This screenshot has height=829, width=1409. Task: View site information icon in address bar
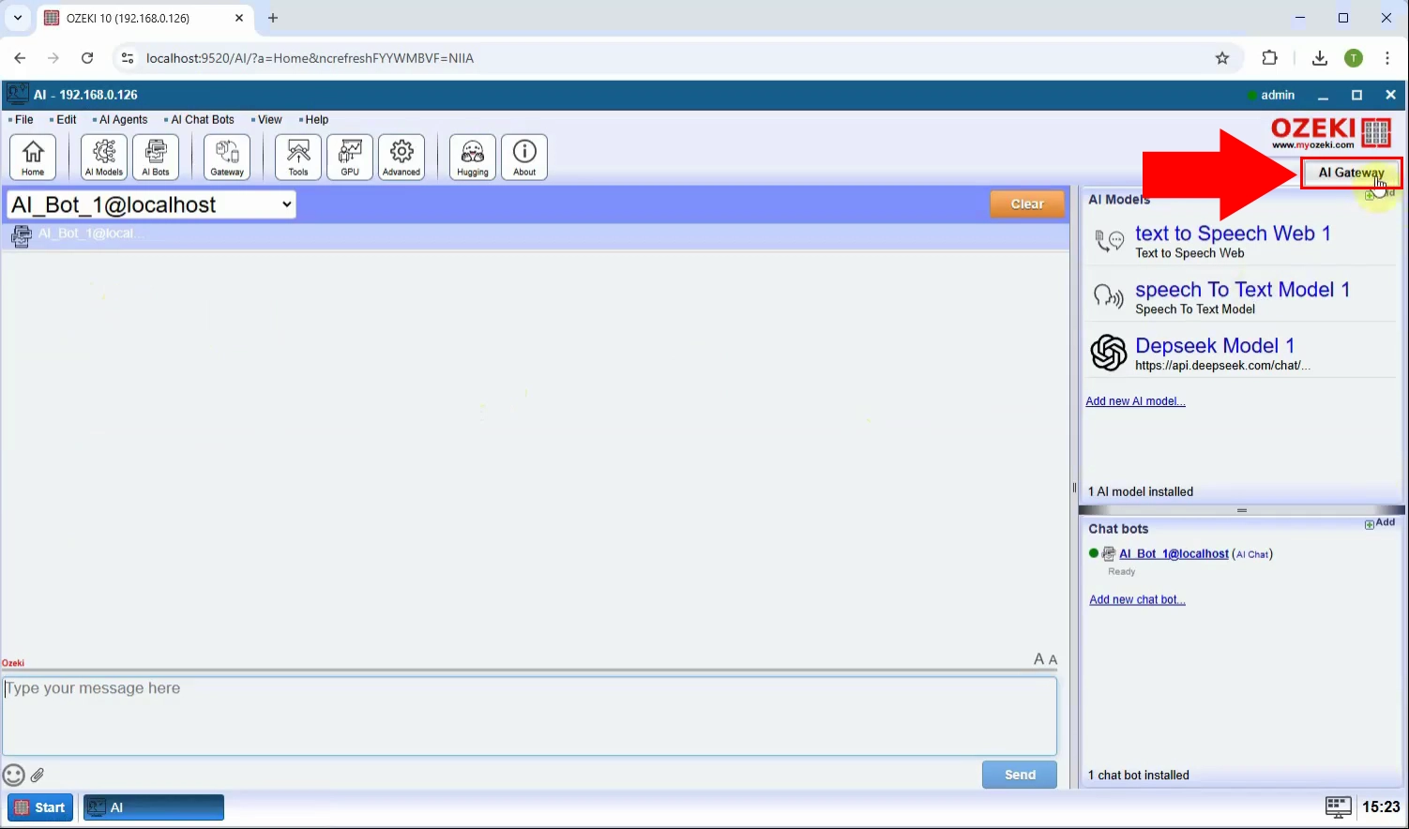pos(129,58)
